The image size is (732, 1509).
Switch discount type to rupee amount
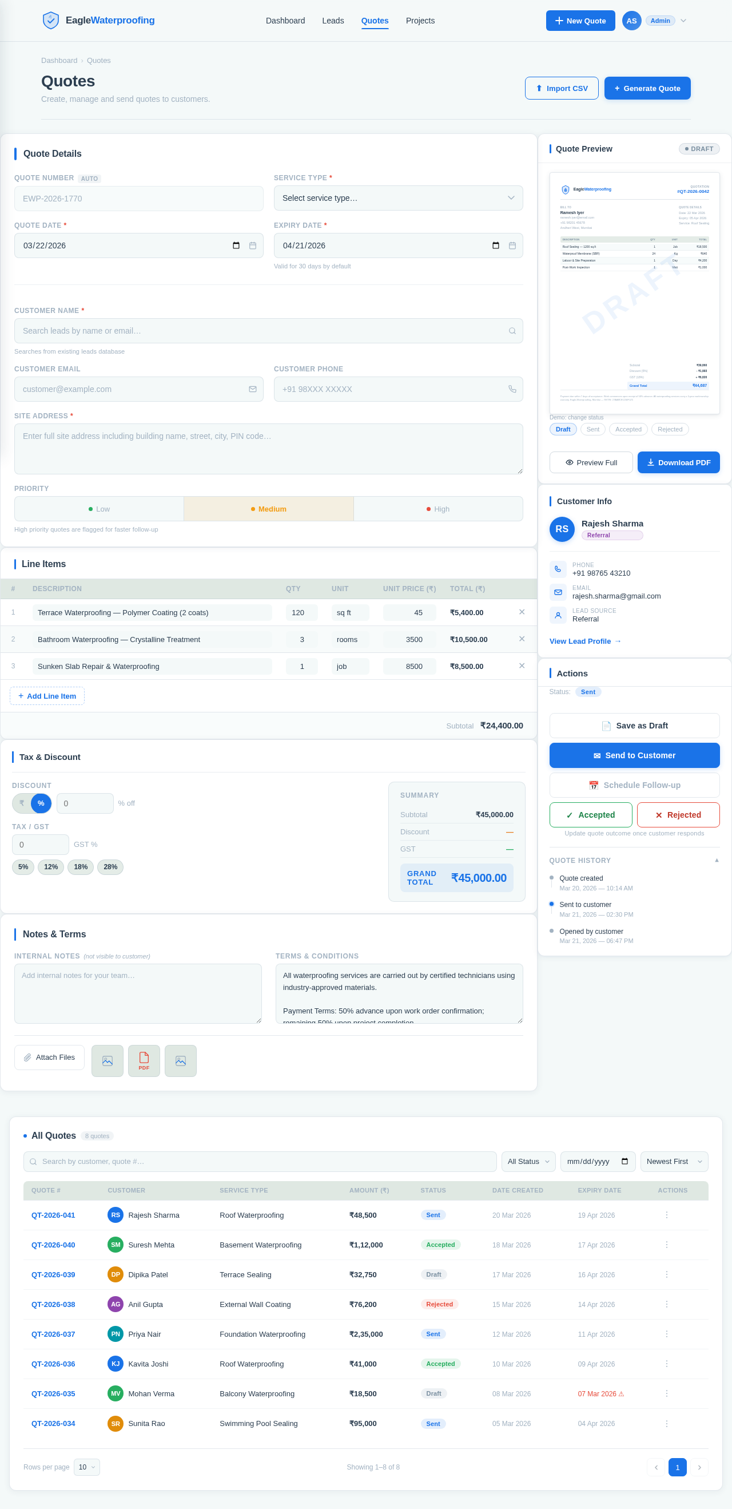point(22,803)
